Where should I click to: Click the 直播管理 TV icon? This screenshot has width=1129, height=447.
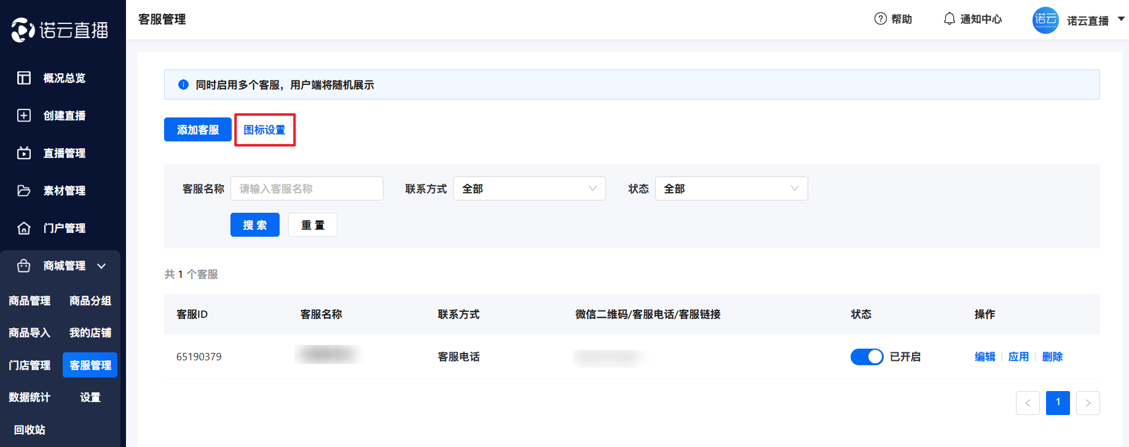pos(24,153)
